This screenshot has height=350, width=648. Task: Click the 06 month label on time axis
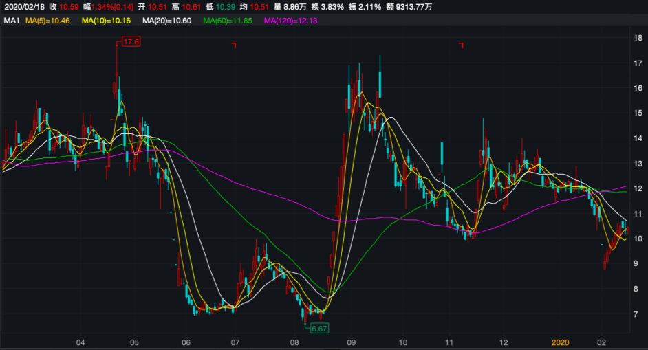coord(186,342)
